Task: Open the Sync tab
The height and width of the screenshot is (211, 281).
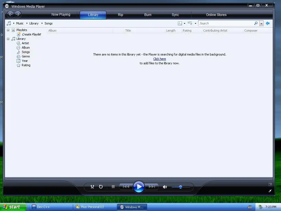Action: click(175, 15)
